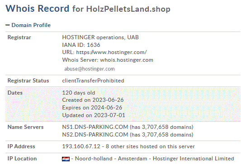Open NS2.DNS-PARKING.COM name server entry
This screenshot has width=241, height=164.
[x=95, y=135]
